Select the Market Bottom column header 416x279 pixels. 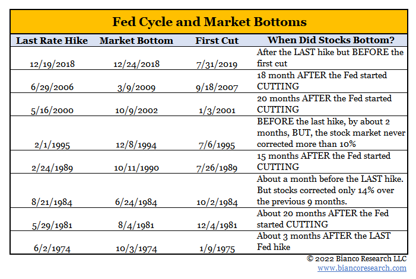click(136, 41)
